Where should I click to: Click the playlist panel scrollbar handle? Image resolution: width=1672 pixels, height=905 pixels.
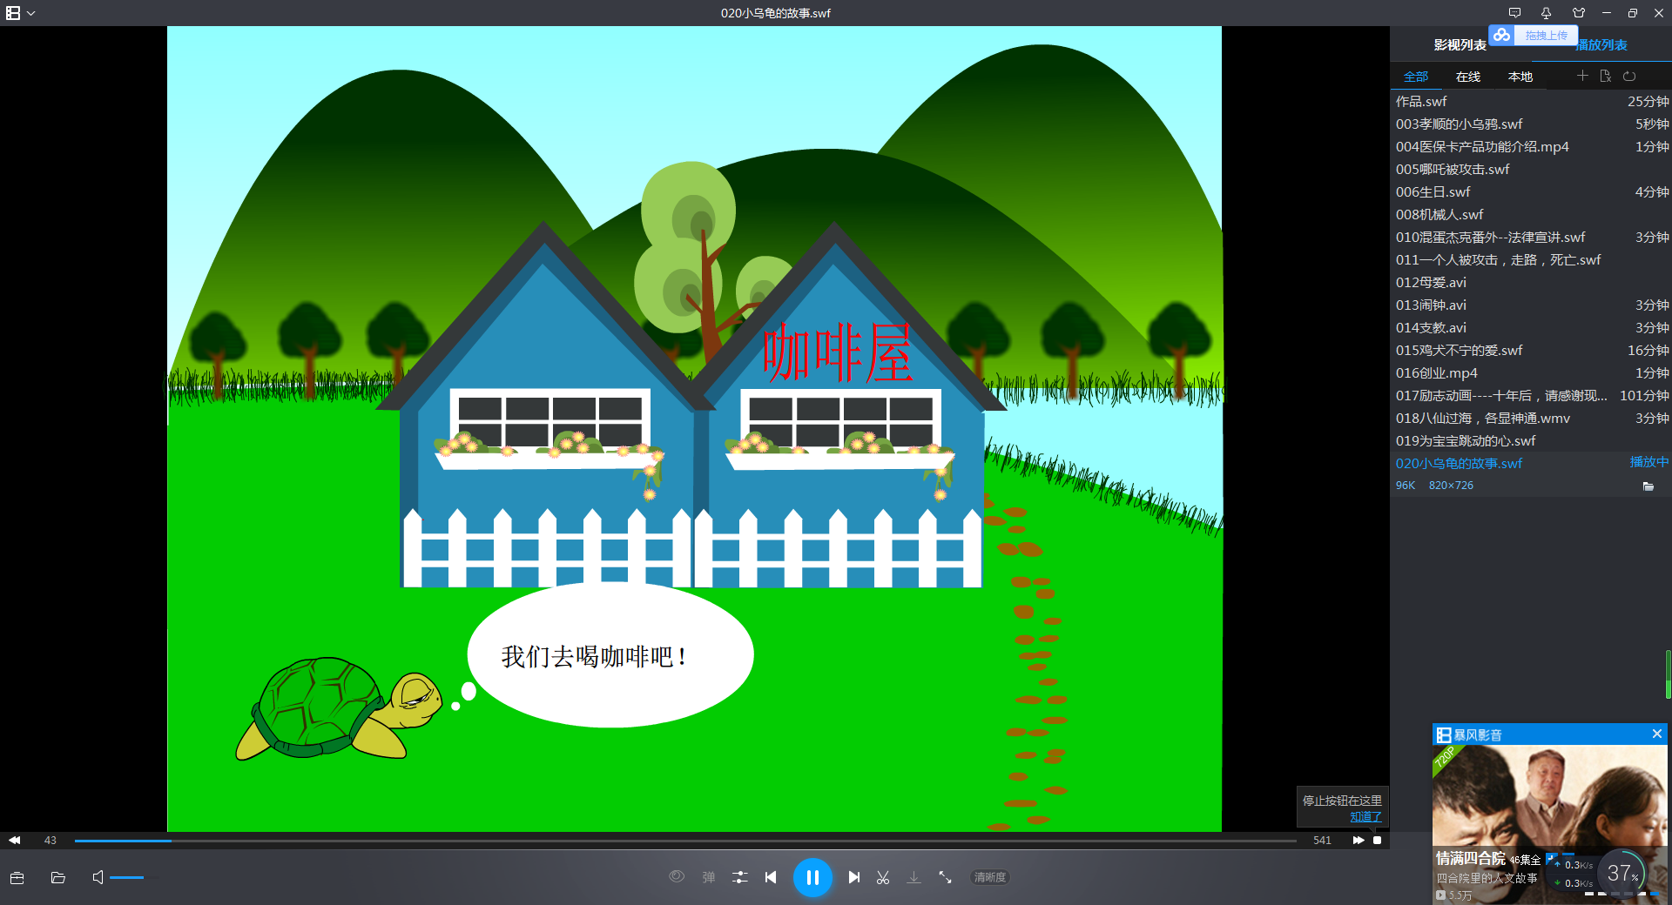(1668, 674)
